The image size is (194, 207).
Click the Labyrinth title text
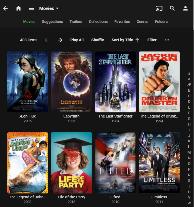coord(71,116)
